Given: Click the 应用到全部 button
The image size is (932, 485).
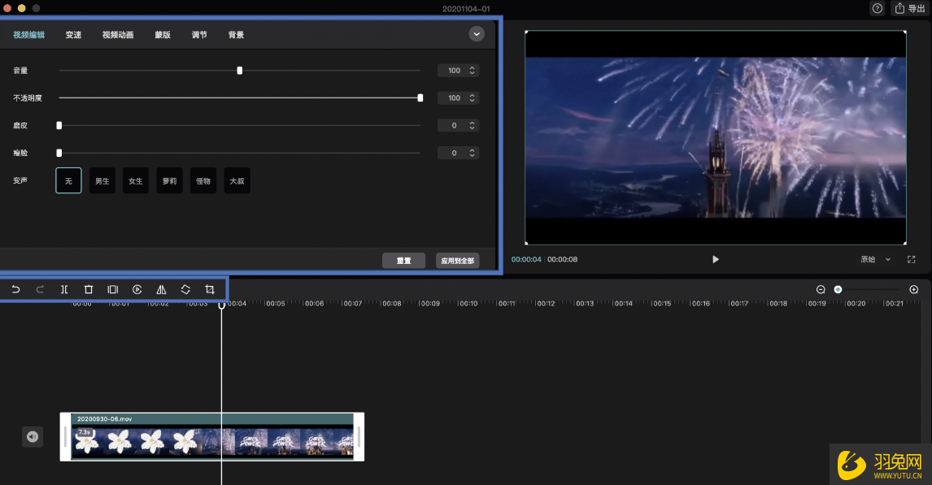Looking at the screenshot, I should pos(457,261).
